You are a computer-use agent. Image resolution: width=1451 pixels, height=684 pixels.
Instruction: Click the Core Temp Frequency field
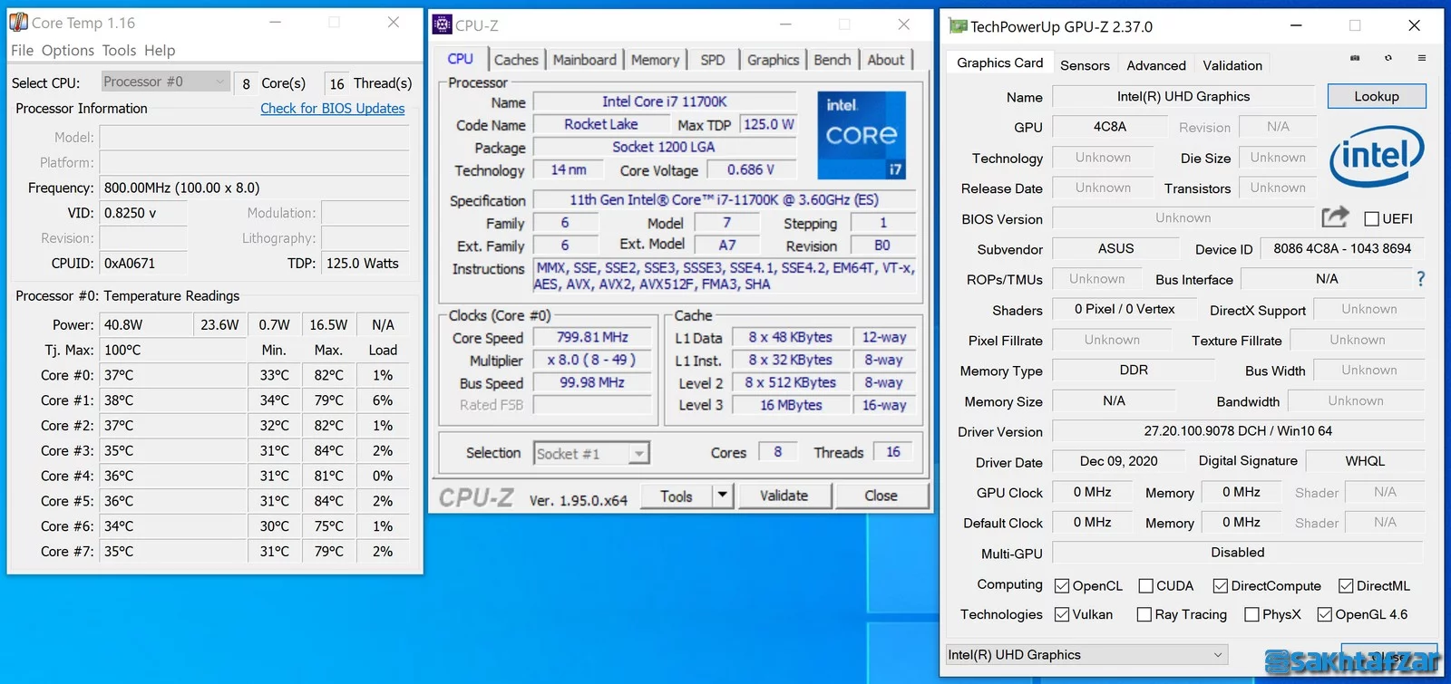click(254, 188)
